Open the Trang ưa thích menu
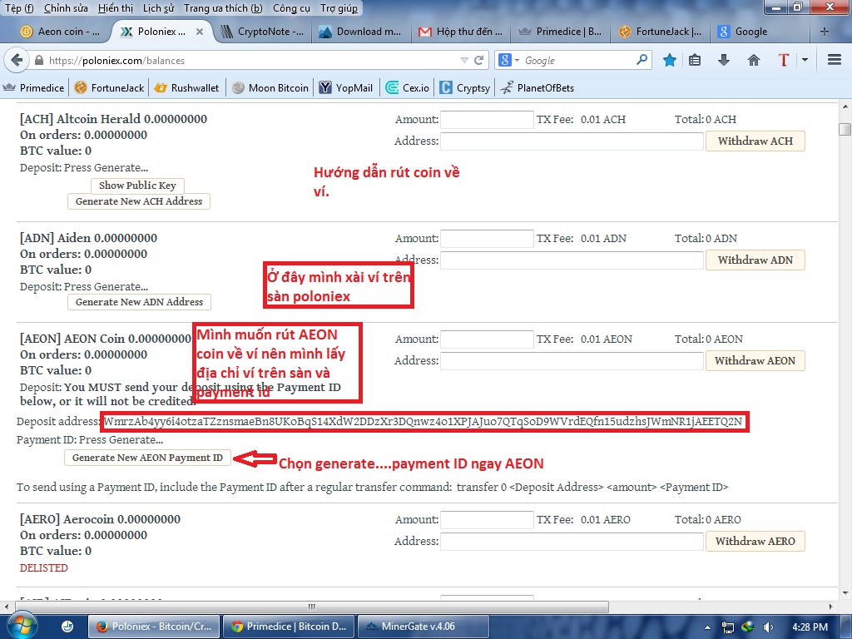Screen dimensions: 852x639 pyautogui.click(x=223, y=8)
